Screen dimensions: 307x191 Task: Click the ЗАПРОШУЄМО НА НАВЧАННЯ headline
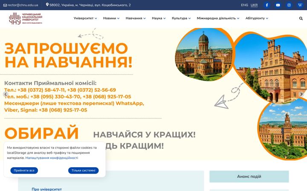click(x=68, y=55)
